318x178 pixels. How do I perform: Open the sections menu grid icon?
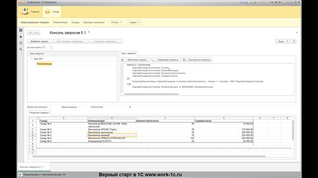[x=21, y=30]
